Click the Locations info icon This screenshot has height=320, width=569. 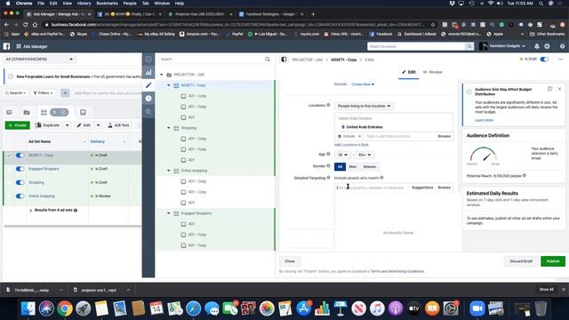(328, 105)
